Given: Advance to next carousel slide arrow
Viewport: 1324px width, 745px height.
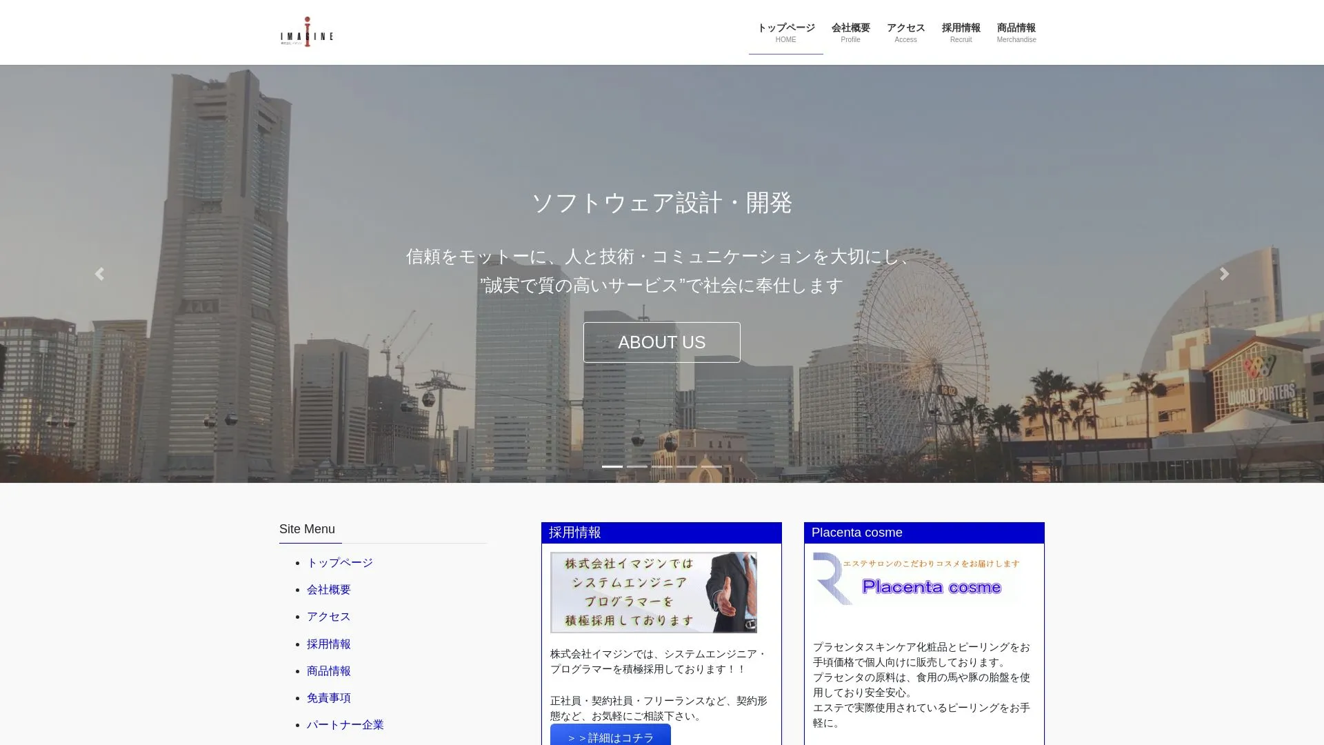Looking at the screenshot, I should [x=1224, y=274].
